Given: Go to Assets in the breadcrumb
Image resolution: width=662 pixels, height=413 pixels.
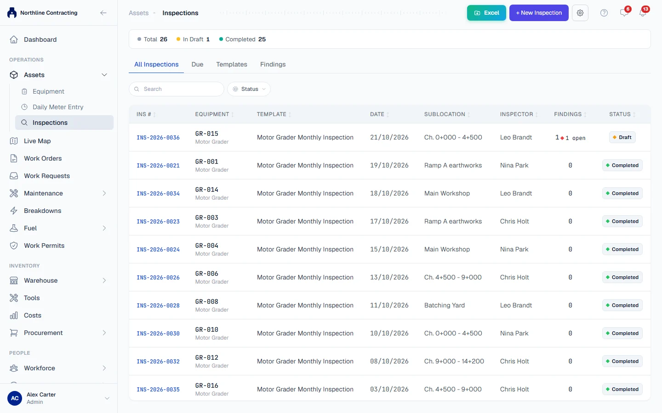Looking at the screenshot, I should tap(139, 13).
